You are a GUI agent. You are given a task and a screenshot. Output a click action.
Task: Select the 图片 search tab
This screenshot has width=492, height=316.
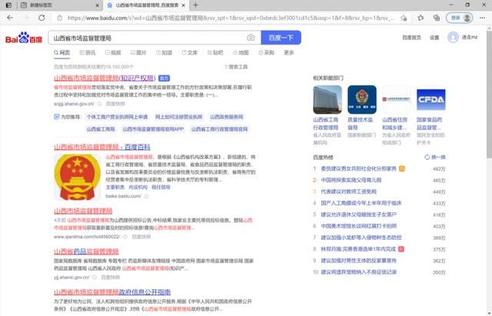pos(138,53)
